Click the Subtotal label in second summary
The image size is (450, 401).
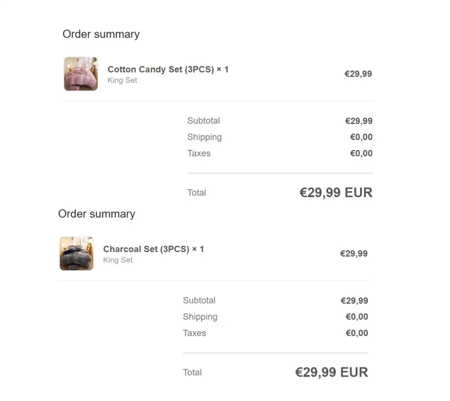(x=199, y=300)
